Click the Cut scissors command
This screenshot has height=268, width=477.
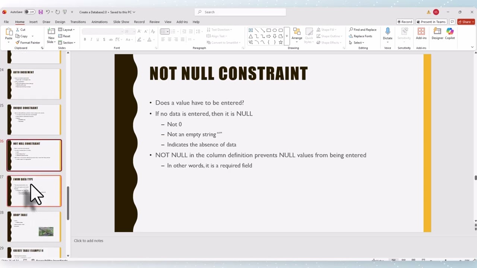[20, 30]
